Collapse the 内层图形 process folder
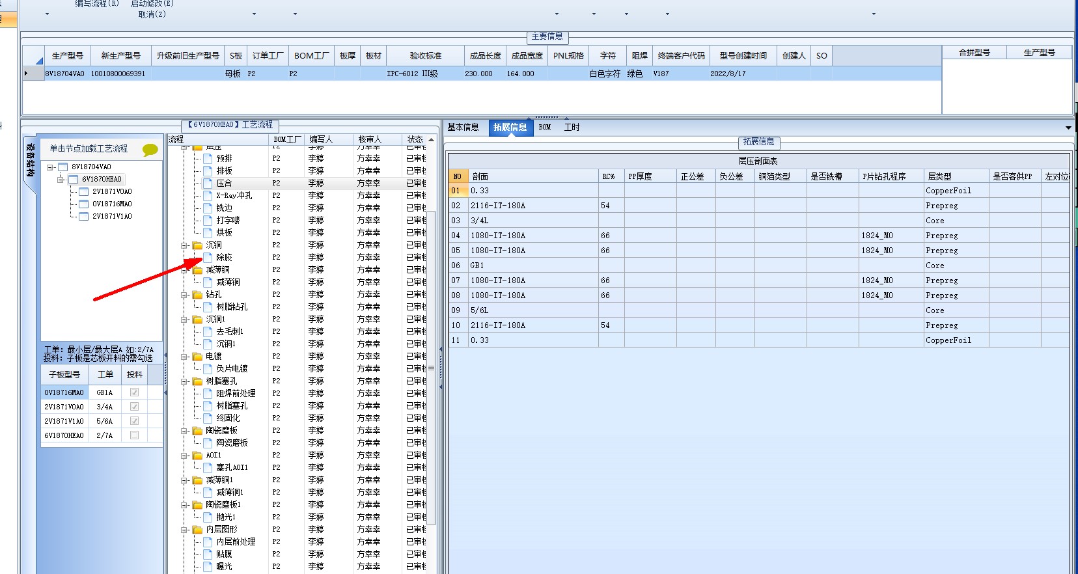Screen dimensions: 1078x574 coord(185,530)
